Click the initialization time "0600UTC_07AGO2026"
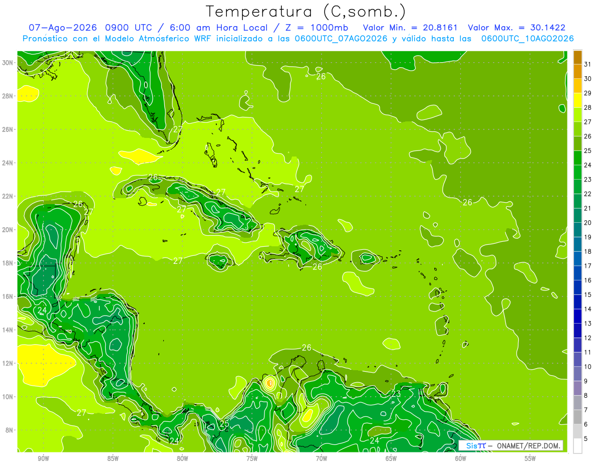 point(341,39)
